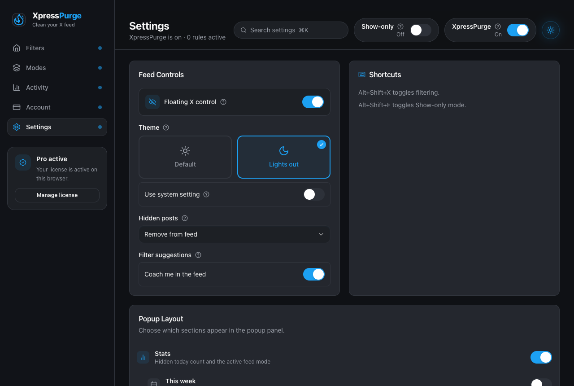Turn off the XpressPurge master switch
The width and height of the screenshot is (574, 386).
(518, 30)
